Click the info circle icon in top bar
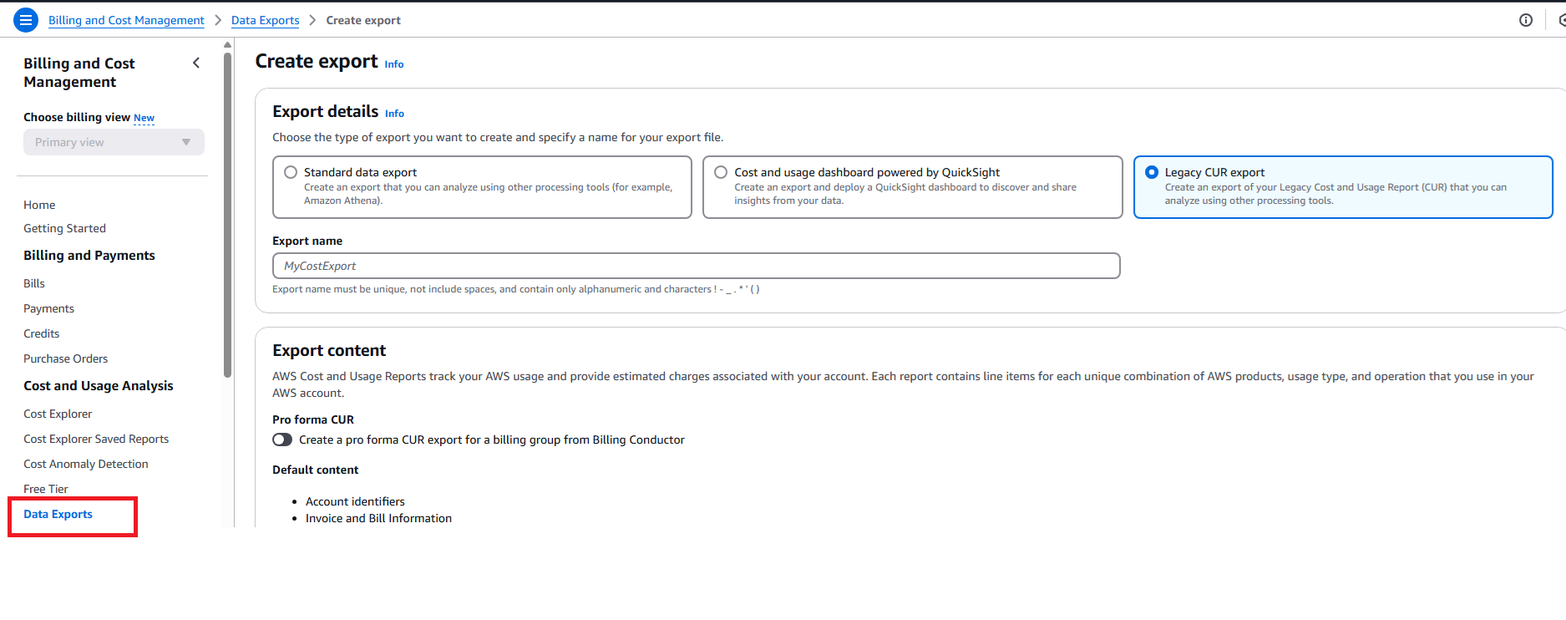The width and height of the screenshot is (1566, 620). tap(1525, 20)
